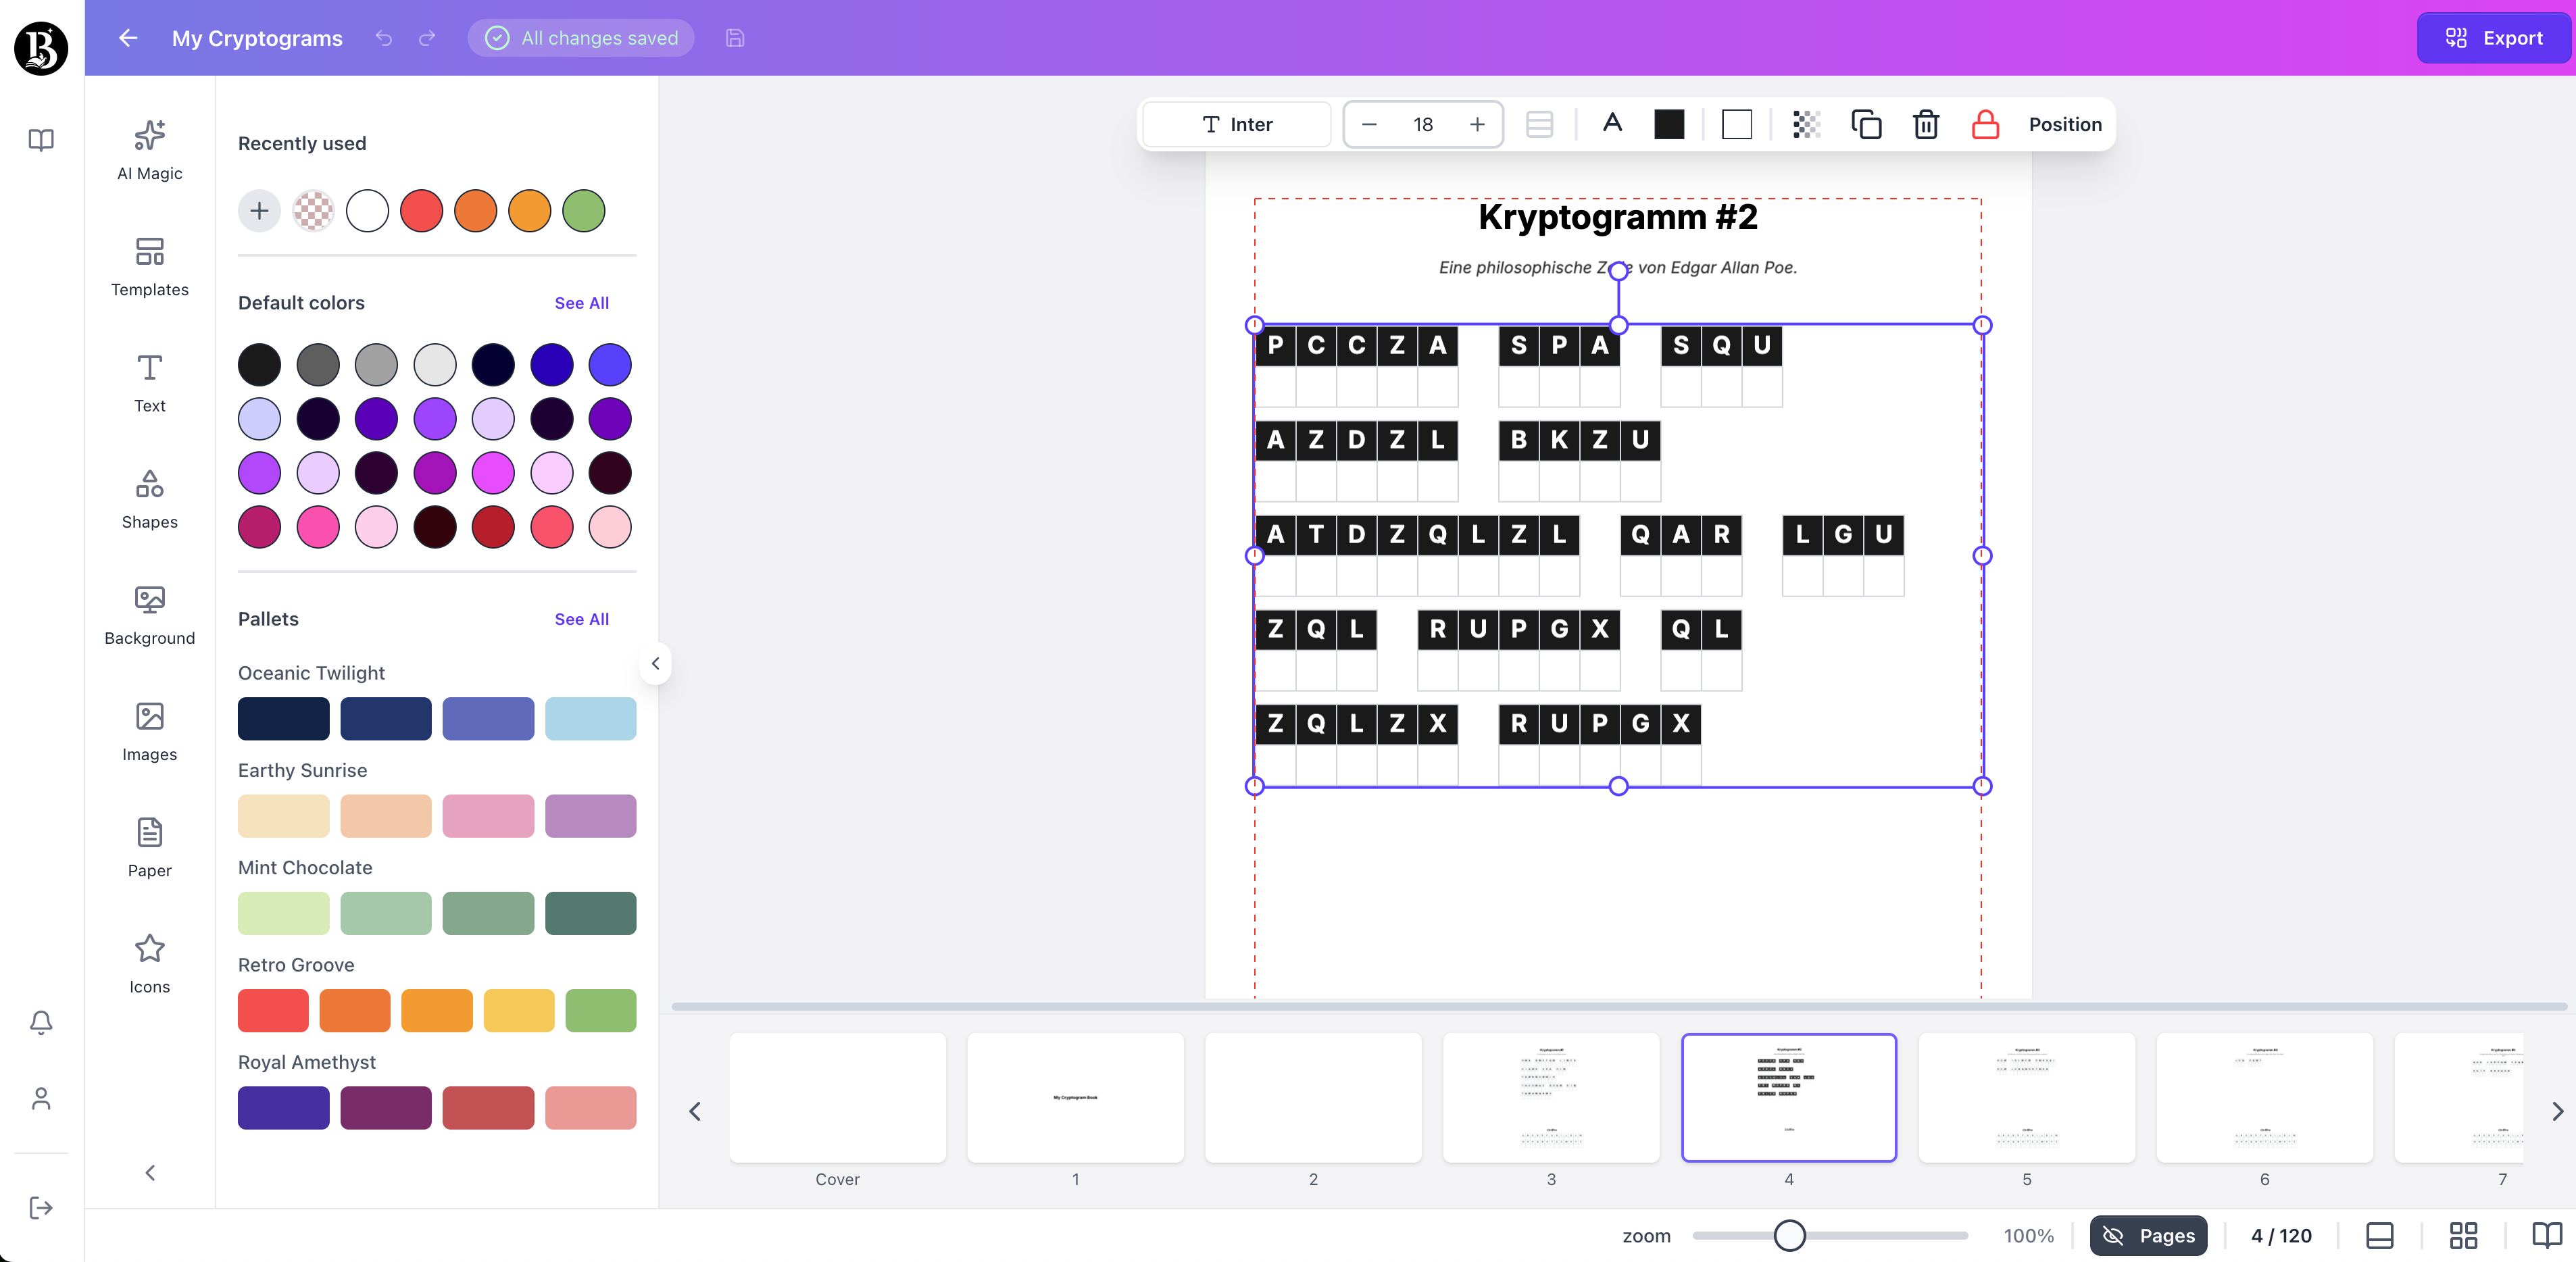This screenshot has width=2576, height=1262.
Task: Open the Background panel
Action: point(149,612)
